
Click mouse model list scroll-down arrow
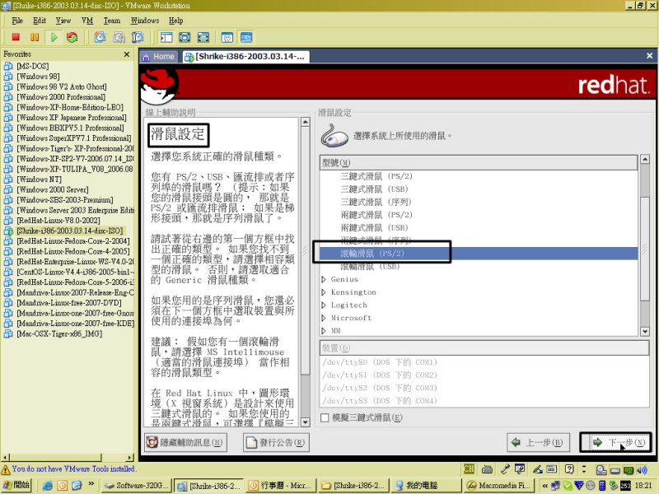[x=645, y=332]
